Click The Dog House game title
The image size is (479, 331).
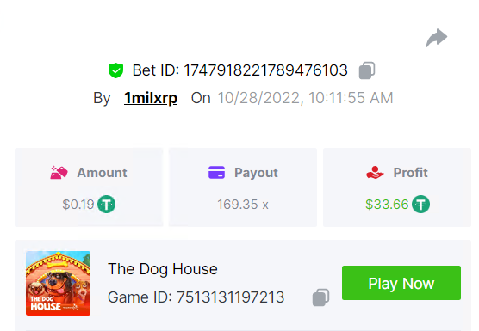163,269
